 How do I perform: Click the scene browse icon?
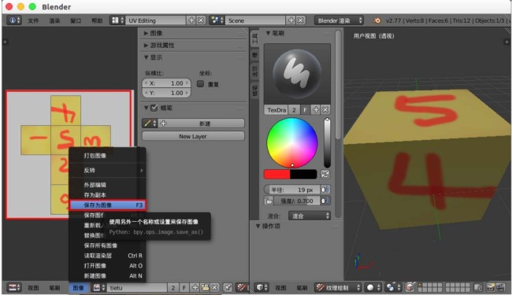coord(217,20)
